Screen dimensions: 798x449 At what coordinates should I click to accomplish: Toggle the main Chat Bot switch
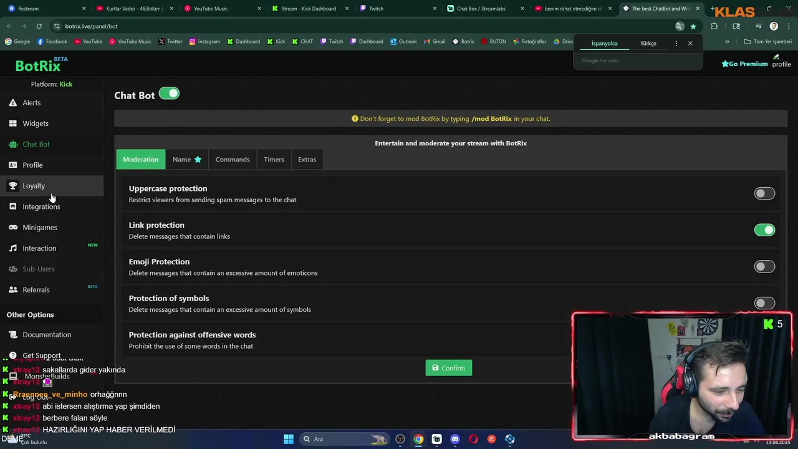(x=169, y=94)
